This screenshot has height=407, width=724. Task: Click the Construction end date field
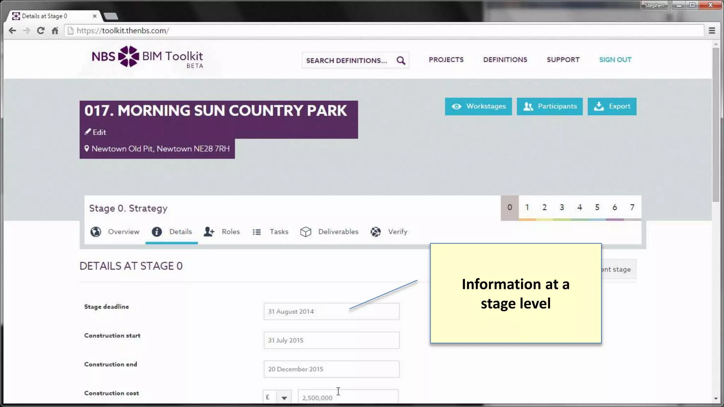click(x=332, y=369)
